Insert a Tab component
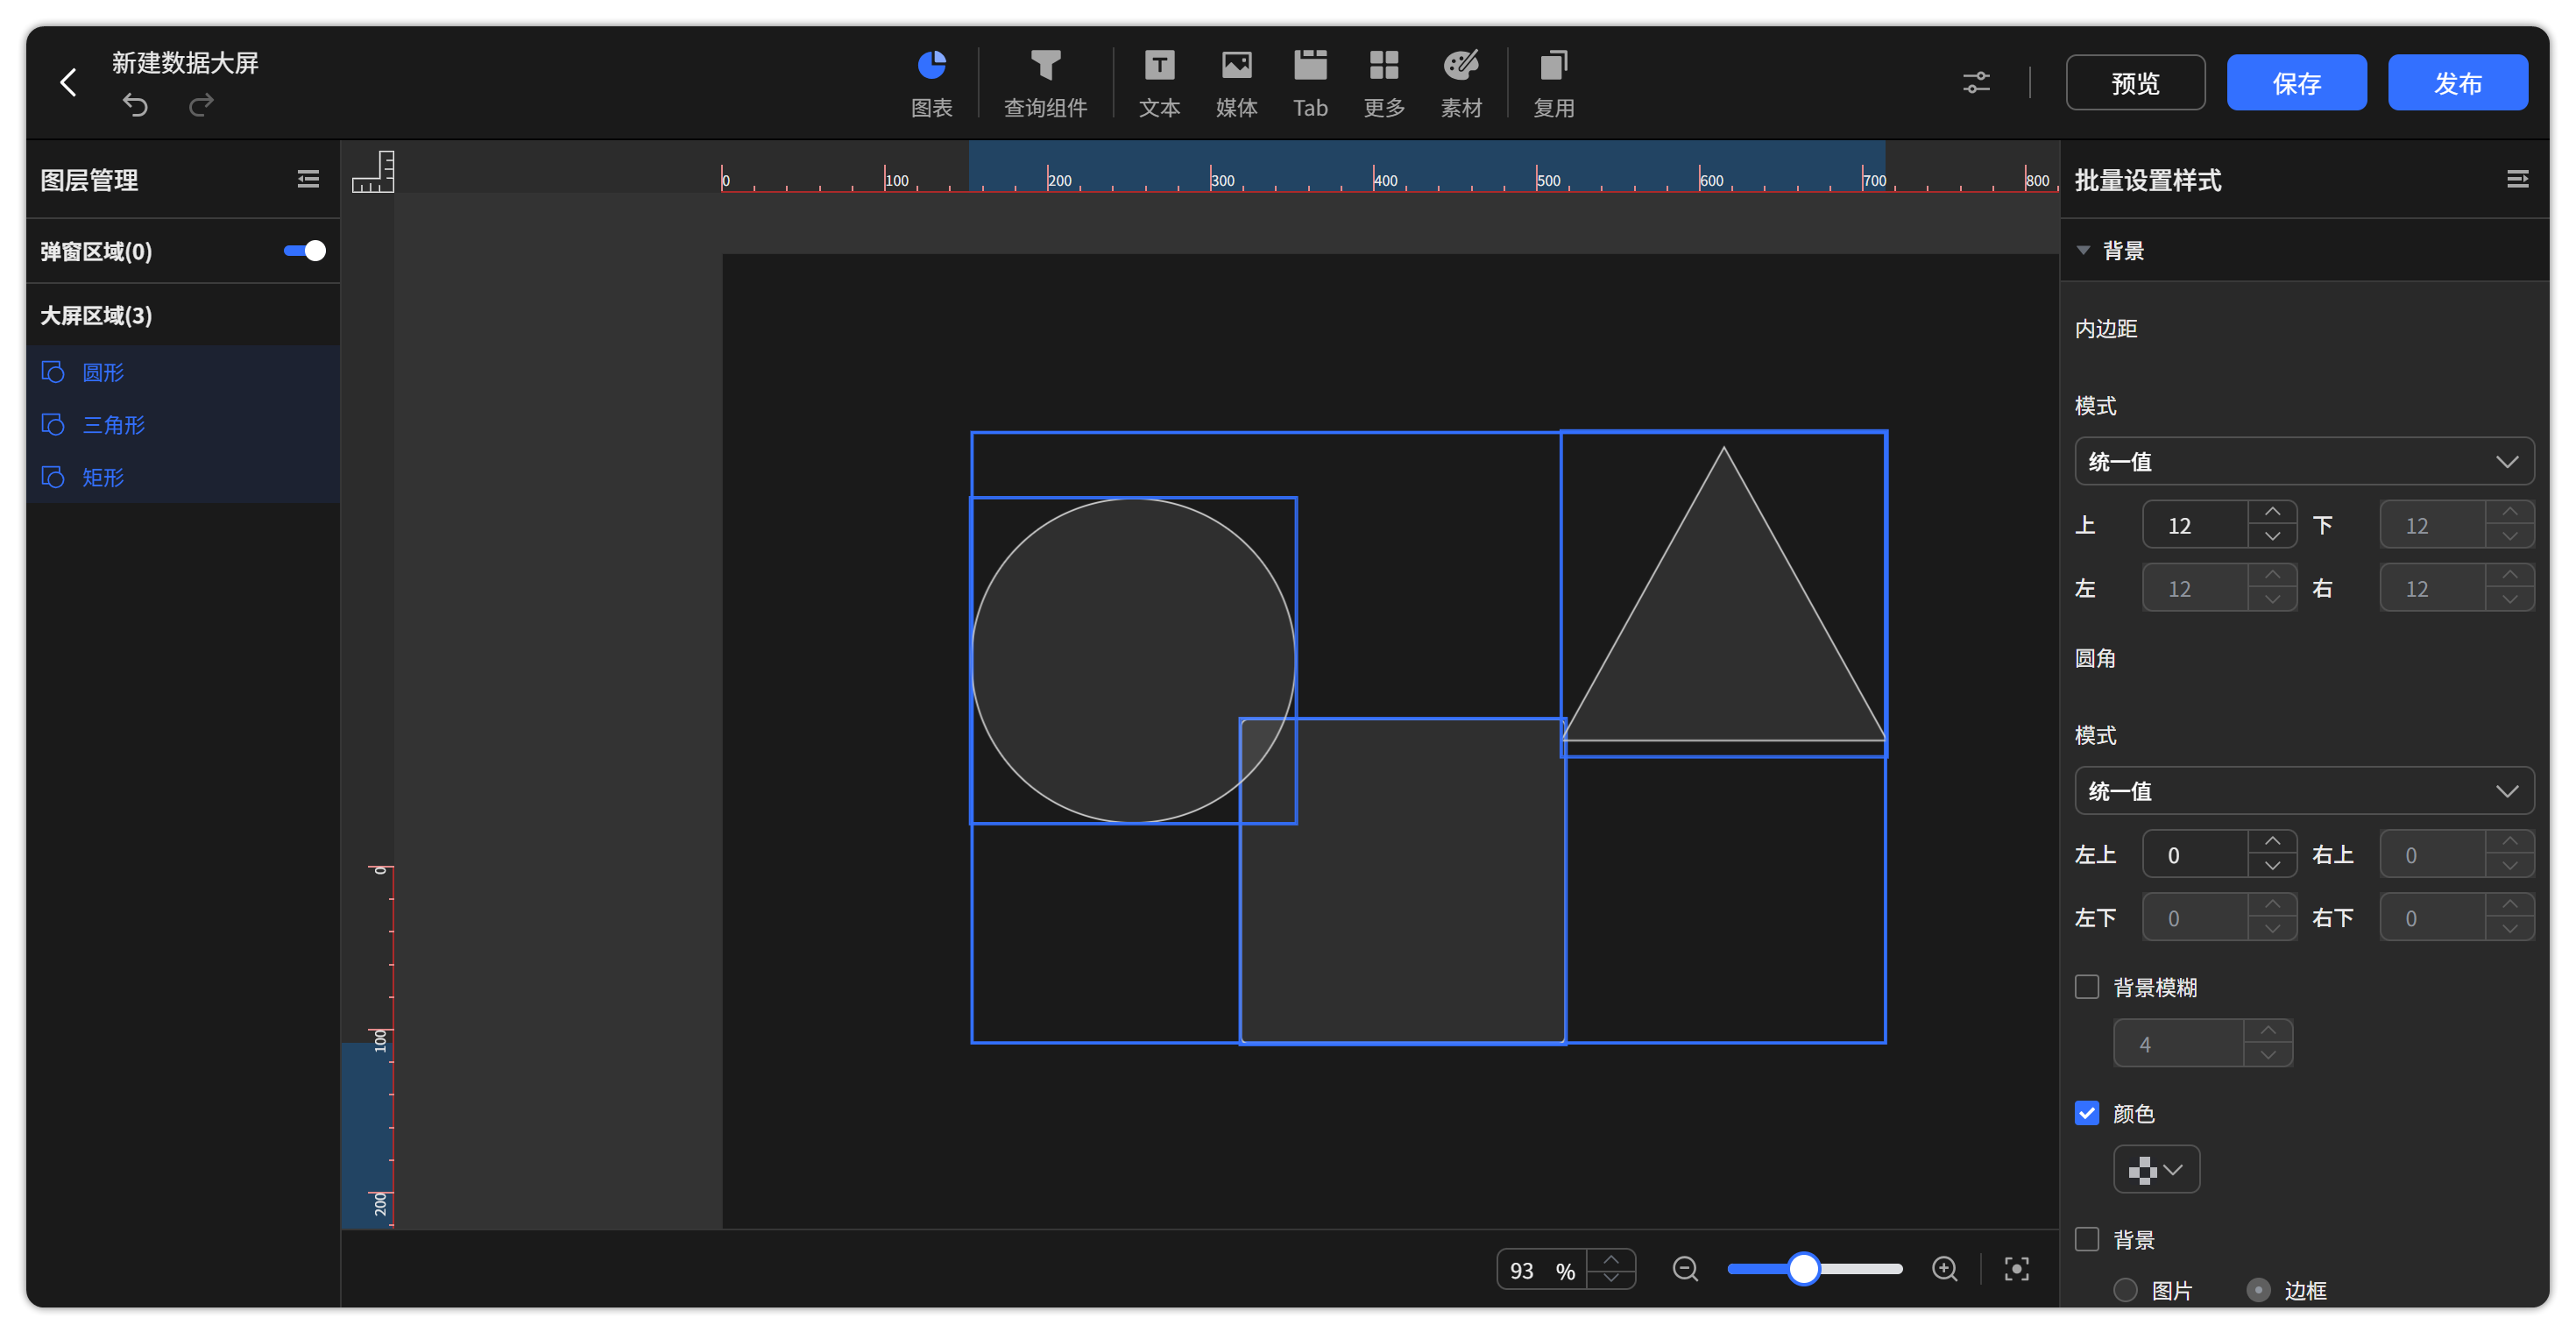2576x1325 pixels. 1310,84
